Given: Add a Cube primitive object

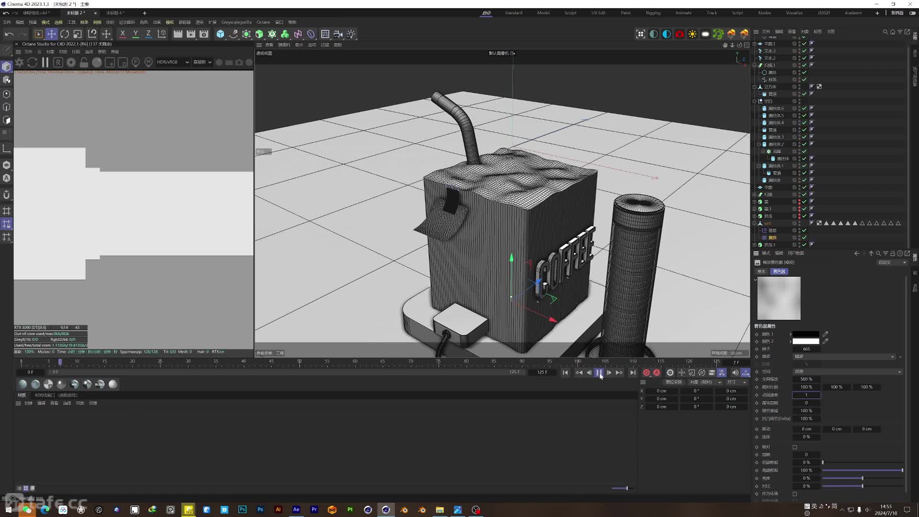Looking at the screenshot, I should pyautogui.click(x=220, y=34).
